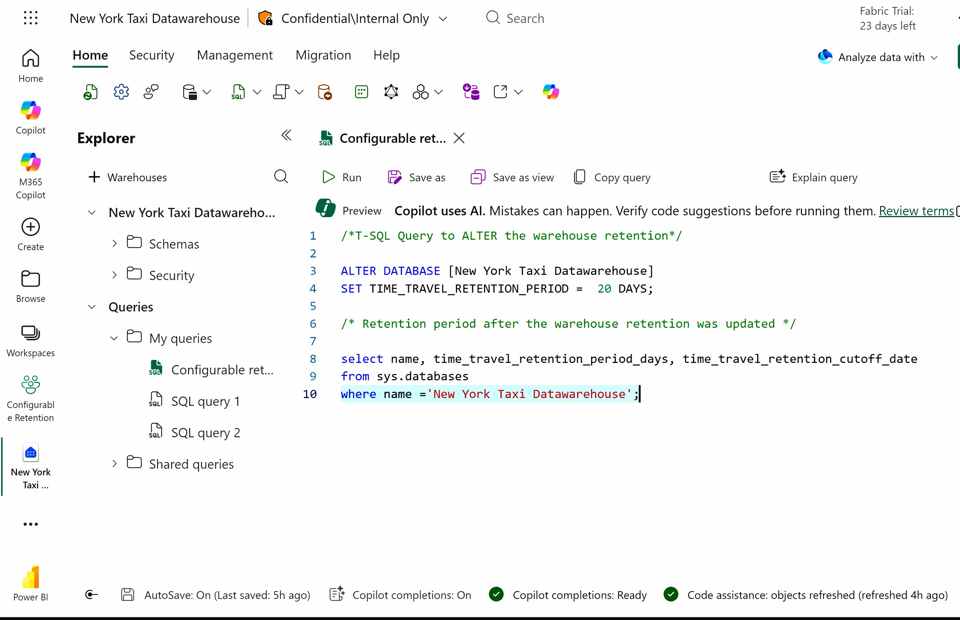The height and width of the screenshot is (620, 960).
Task: Collapse the Explorer pane
Action: pos(286,135)
